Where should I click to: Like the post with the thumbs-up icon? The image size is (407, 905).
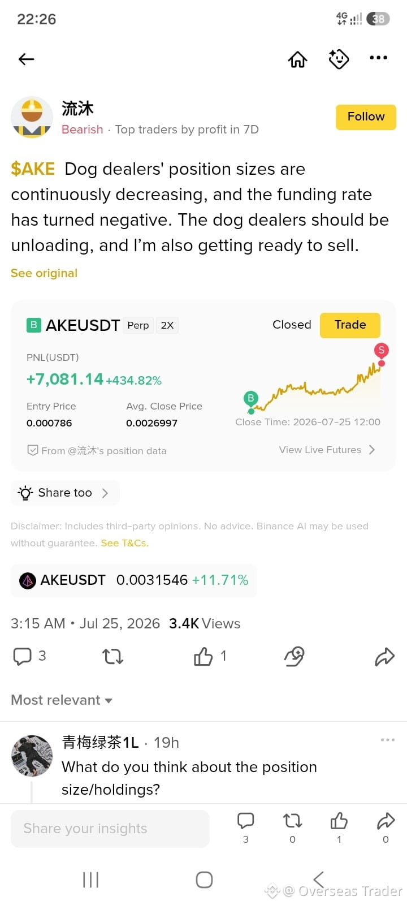tap(203, 656)
